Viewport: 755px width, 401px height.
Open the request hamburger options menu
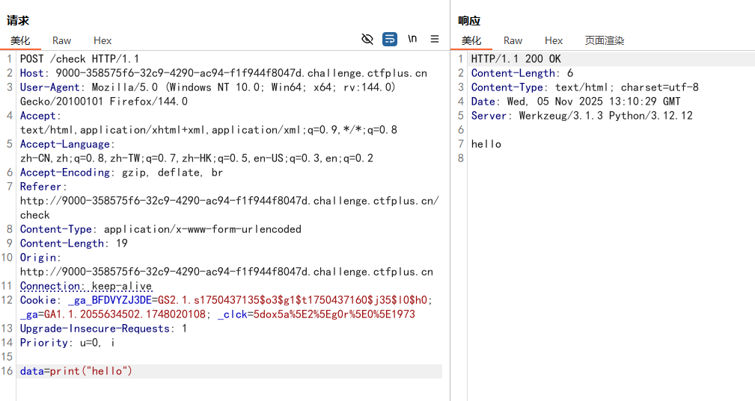click(435, 40)
